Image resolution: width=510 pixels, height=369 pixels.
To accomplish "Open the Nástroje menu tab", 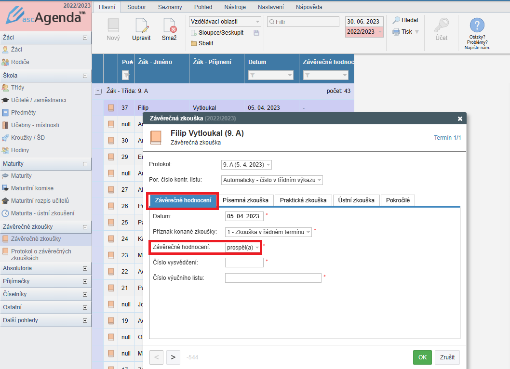I will 235,7.
